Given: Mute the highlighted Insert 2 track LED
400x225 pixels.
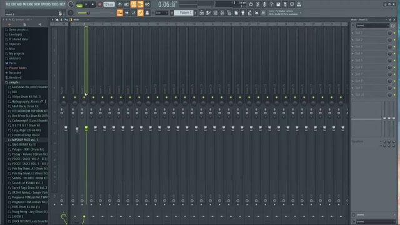Looking at the screenshot, I should [x=84, y=97].
